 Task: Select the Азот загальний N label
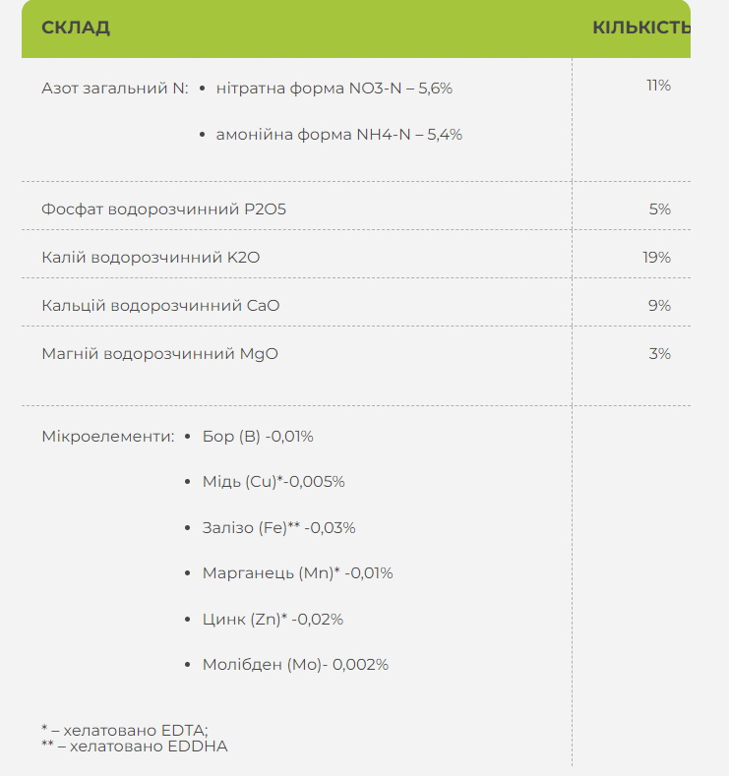pos(114,88)
